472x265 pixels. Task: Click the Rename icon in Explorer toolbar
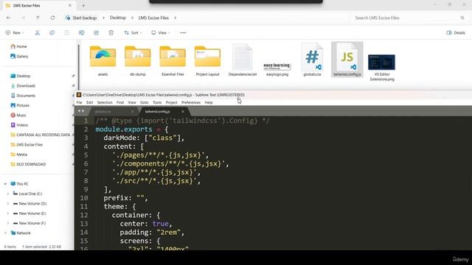[82, 32]
